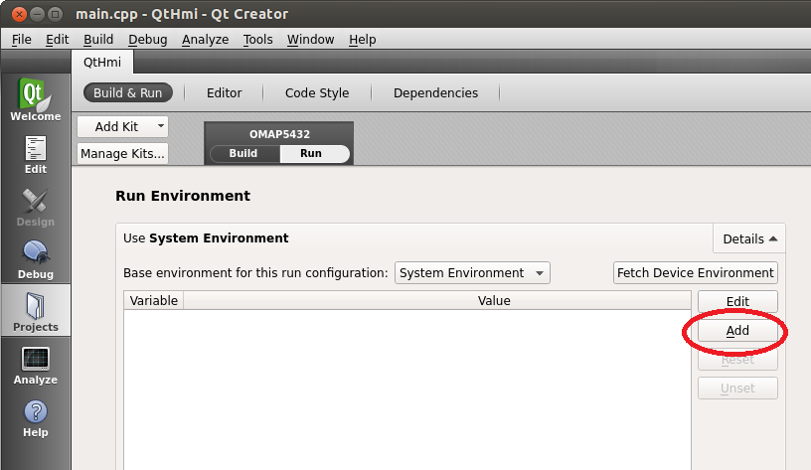Click the Manage Kits button

123,154
